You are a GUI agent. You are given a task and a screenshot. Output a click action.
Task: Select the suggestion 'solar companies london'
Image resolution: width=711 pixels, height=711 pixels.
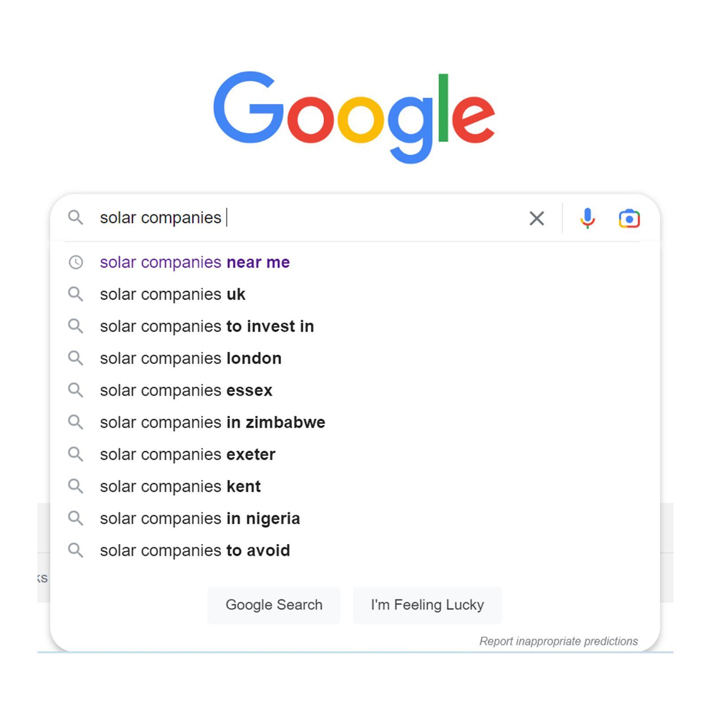(190, 358)
